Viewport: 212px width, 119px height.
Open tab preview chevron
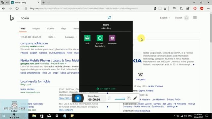48,3
